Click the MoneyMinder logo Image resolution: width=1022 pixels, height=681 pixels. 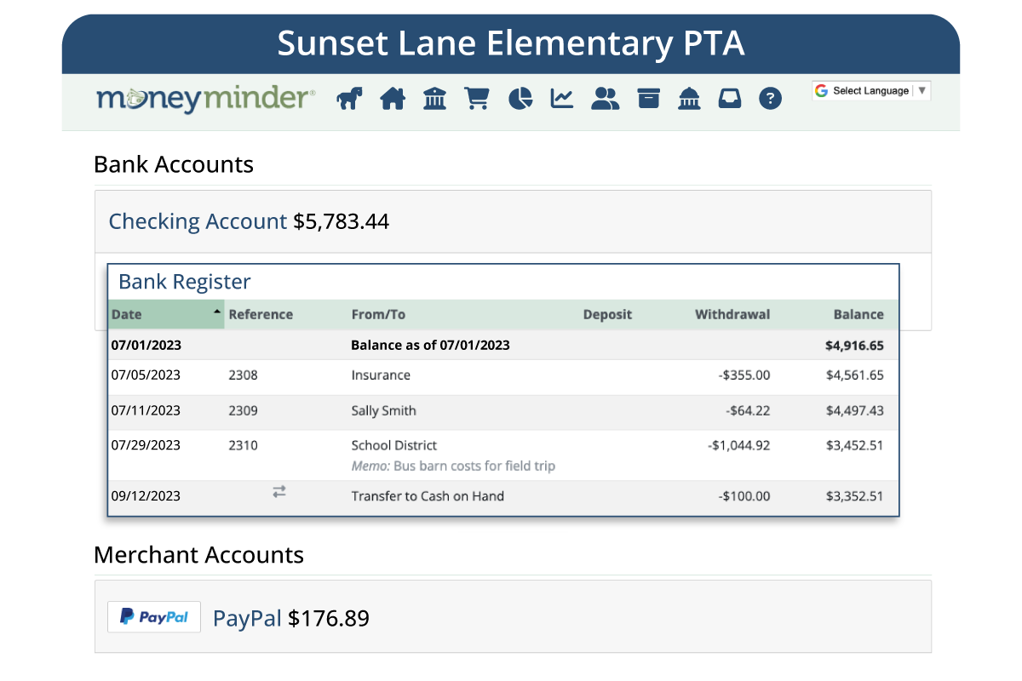[x=205, y=99]
